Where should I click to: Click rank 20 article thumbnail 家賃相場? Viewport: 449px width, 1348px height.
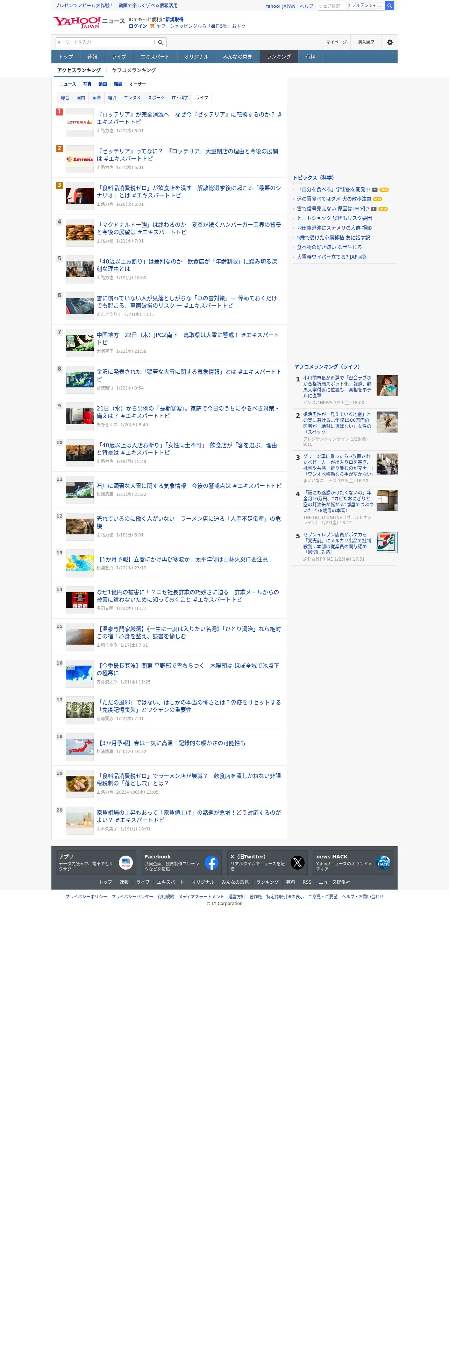(79, 821)
